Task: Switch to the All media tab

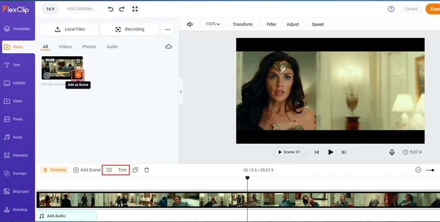Action: [x=45, y=47]
